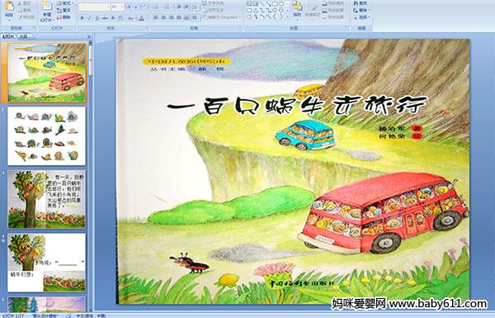Toggle bold formatting
Screen dimensions: 495x318
point(82,18)
